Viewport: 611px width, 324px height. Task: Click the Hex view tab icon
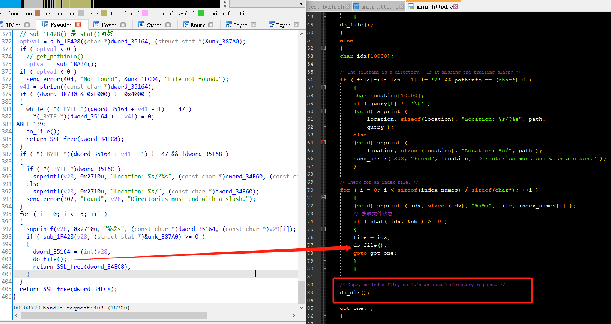click(96, 24)
